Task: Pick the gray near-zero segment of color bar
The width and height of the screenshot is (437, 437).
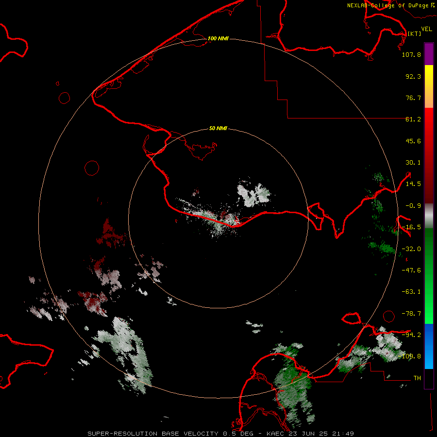Action: (x=429, y=216)
